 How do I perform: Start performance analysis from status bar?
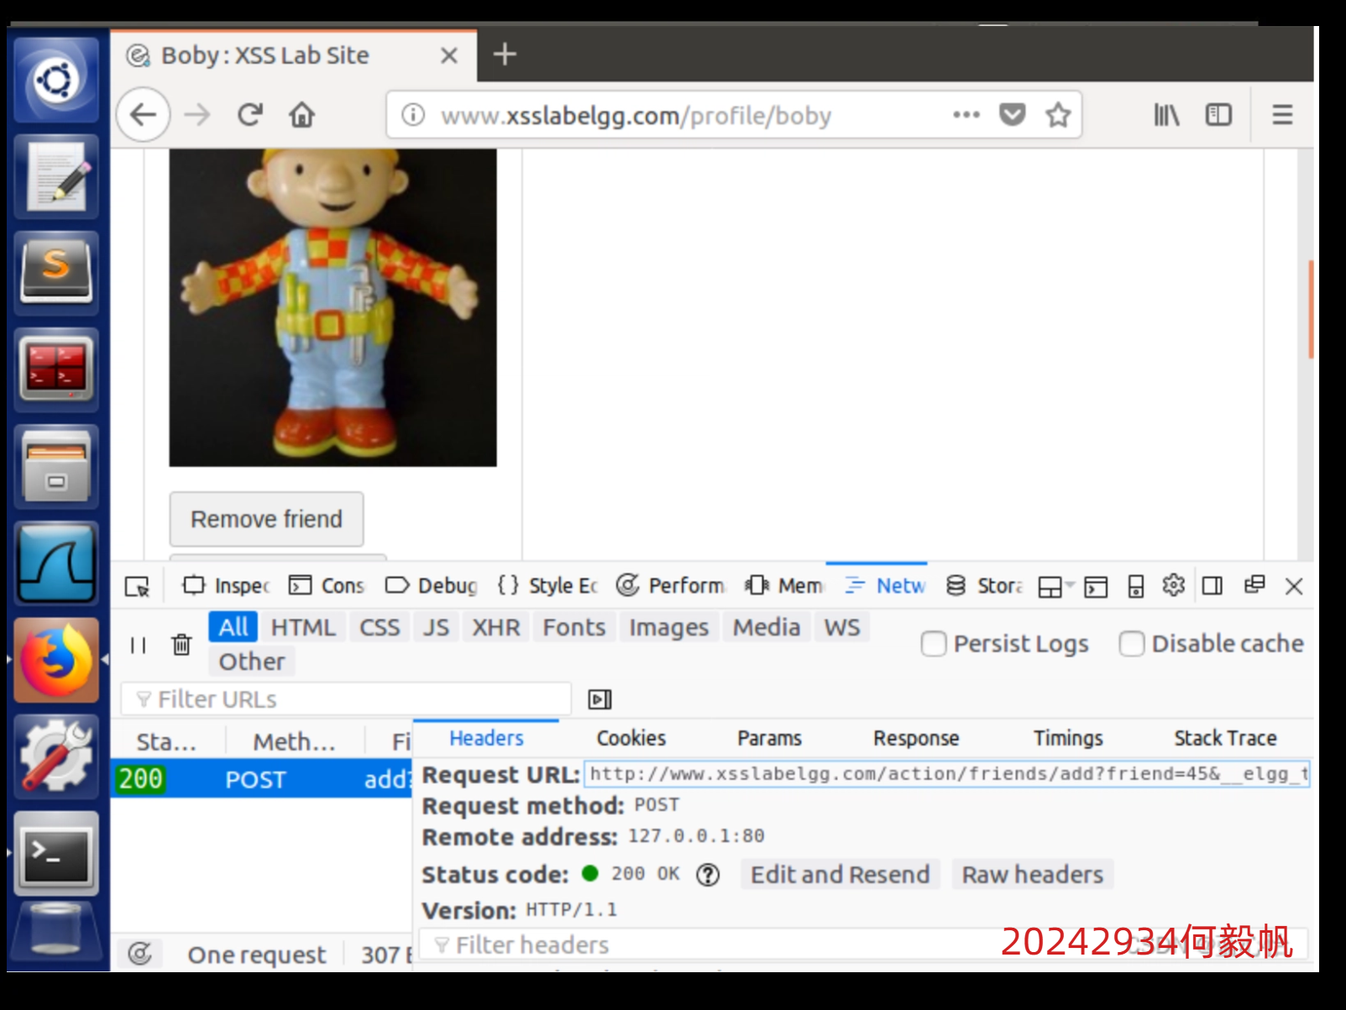[x=139, y=954]
